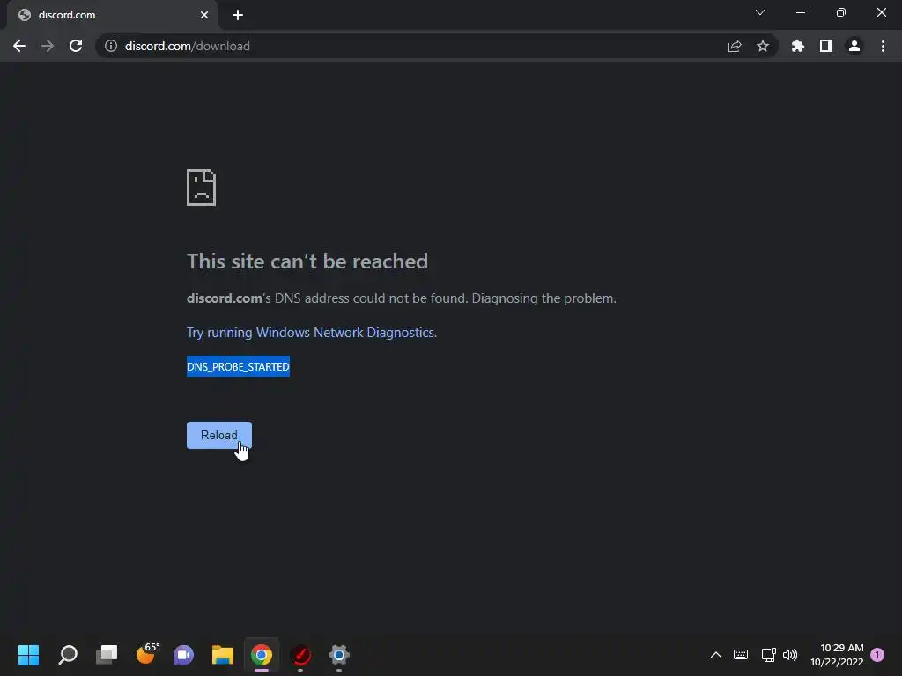
Task: Open volume speaker tray icon
Action: coord(790,655)
